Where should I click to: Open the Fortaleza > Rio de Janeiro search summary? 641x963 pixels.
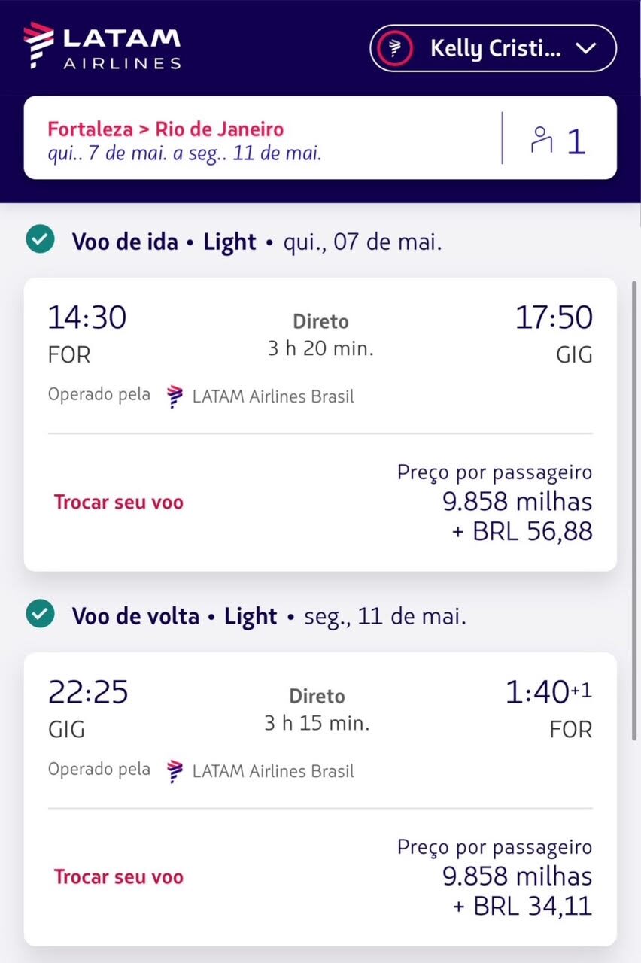166,129
